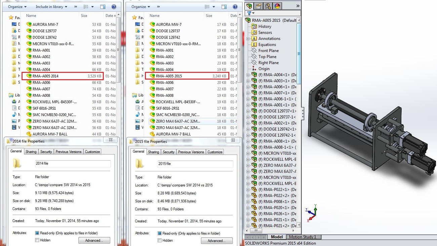The height and width of the screenshot is (246, 437).
Task: Check Hidden in 2014 file Properties
Action: [x=37, y=240]
